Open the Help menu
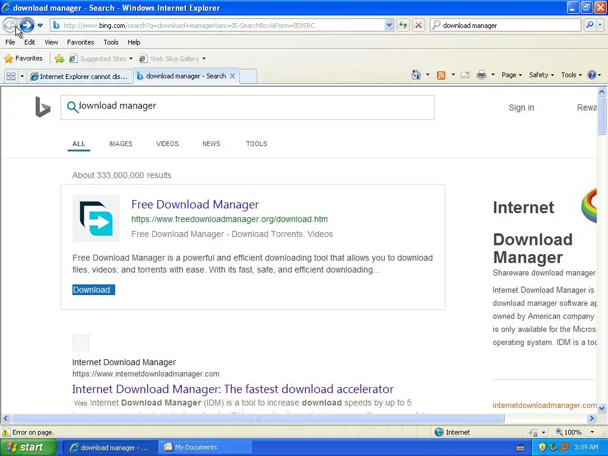608x456 pixels. (134, 42)
